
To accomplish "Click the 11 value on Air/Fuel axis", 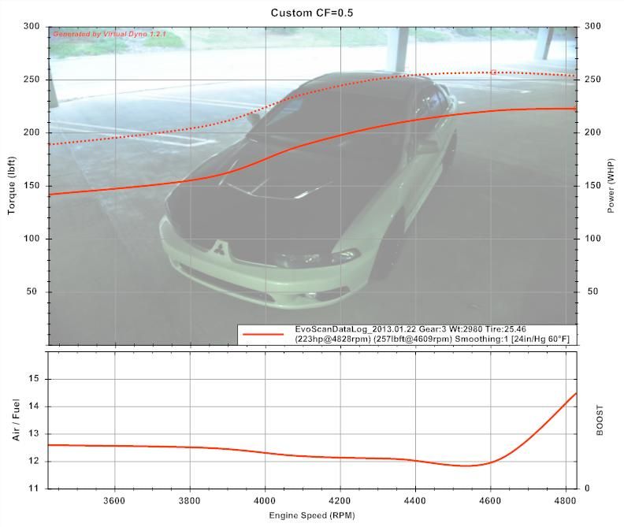I will (34, 488).
